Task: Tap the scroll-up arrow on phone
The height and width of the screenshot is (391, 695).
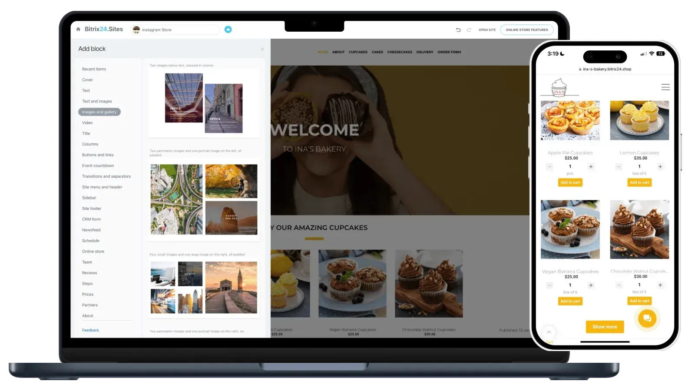Action: coord(549,332)
